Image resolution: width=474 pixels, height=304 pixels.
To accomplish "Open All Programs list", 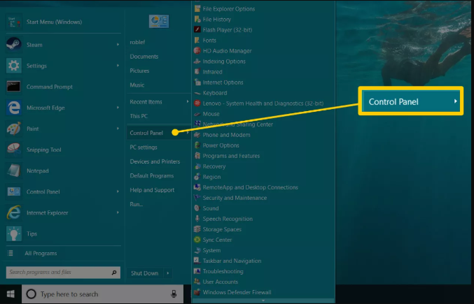I will coord(41,253).
